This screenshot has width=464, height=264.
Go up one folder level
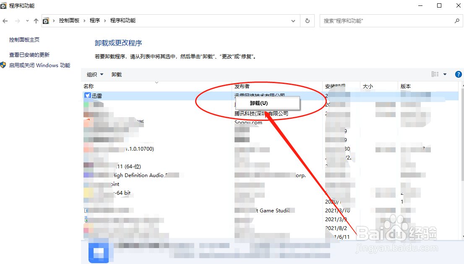[36, 21]
